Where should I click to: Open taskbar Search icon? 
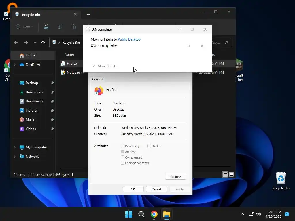pos(141,214)
